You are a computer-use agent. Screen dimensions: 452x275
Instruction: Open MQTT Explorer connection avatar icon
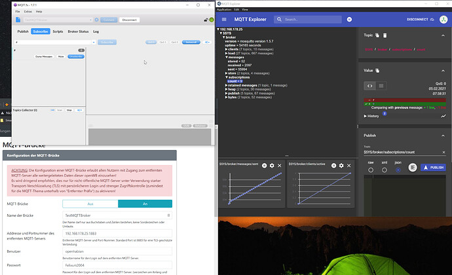(443, 19)
